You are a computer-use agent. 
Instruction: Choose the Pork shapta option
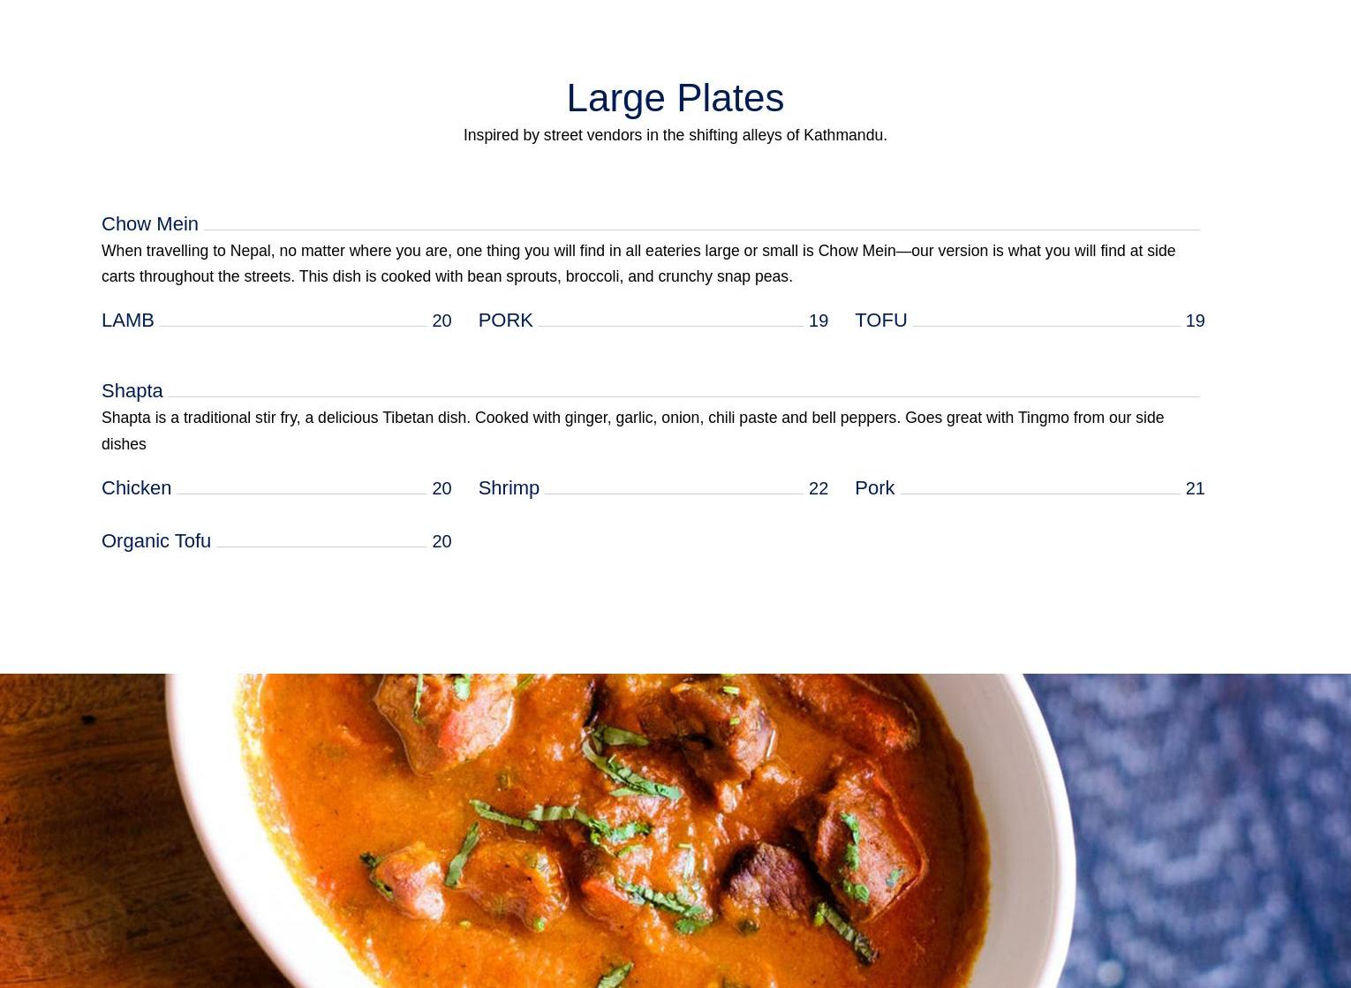point(874,487)
